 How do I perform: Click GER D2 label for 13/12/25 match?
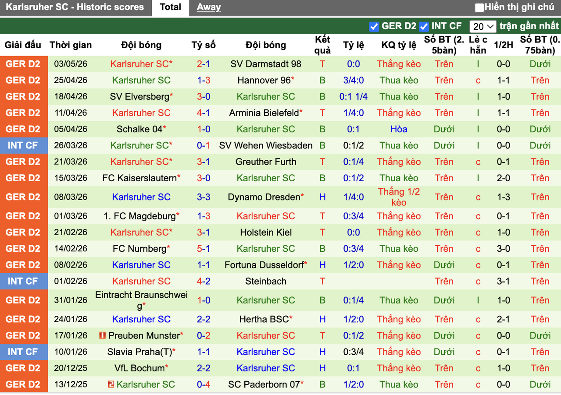tap(23, 384)
